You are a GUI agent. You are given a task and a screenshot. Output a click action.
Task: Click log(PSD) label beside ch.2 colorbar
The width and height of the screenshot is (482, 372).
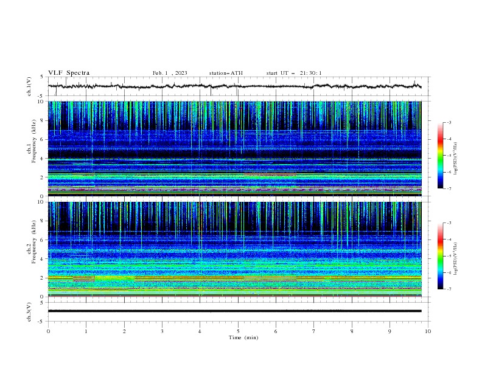456,259
